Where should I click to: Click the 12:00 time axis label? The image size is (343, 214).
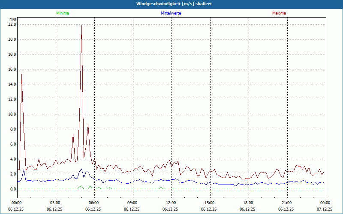click(x=171, y=203)
